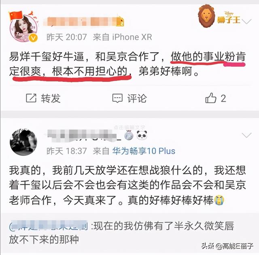The image size is (259, 255).
Task: Expand the second post's chevron menu
Action: pos(246,135)
